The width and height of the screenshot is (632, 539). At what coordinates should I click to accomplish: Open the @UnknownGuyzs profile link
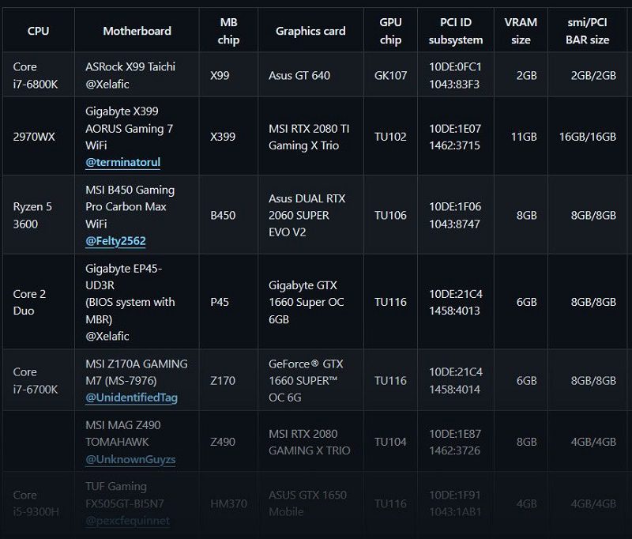click(x=130, y=460)
